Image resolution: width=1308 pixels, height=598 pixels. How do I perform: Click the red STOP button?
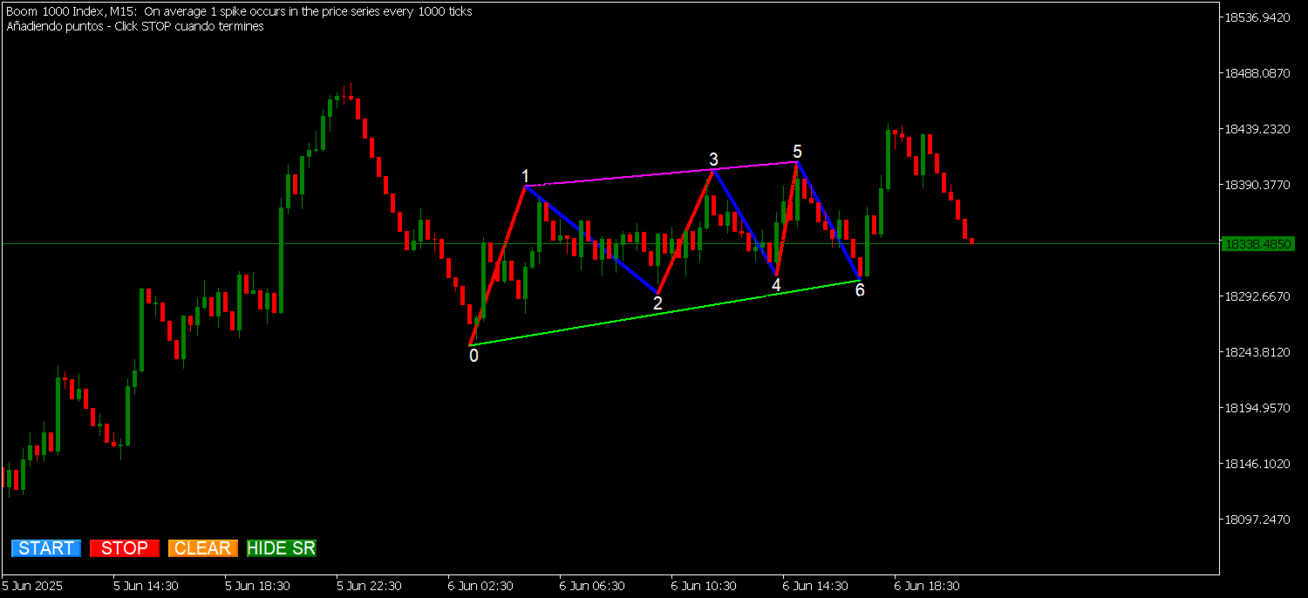click(125, 548)
